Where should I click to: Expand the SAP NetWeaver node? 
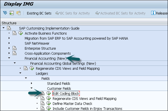[9, 43]
